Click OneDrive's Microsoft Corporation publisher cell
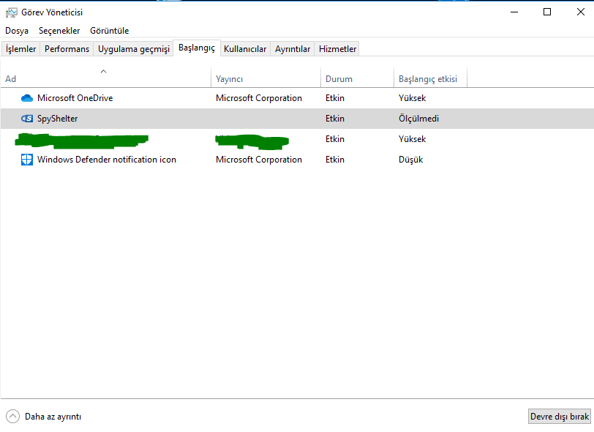 (x=259, y=98)
